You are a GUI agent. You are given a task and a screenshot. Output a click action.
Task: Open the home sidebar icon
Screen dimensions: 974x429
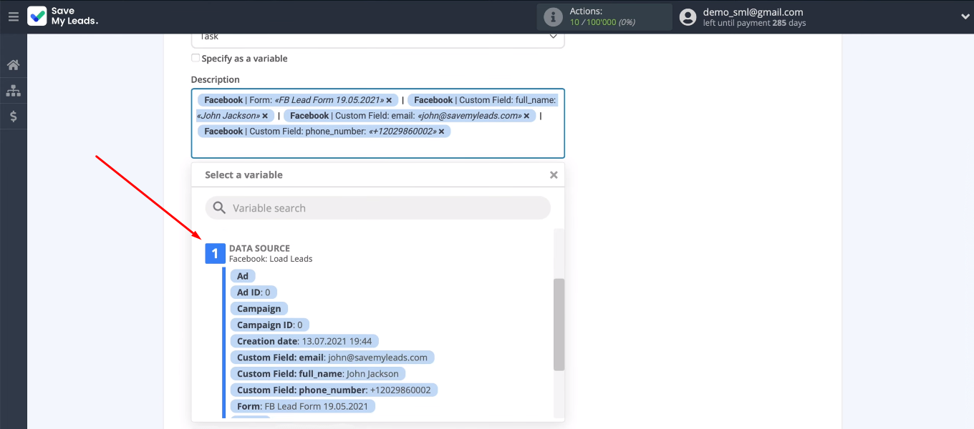click(x=13, y=65)
